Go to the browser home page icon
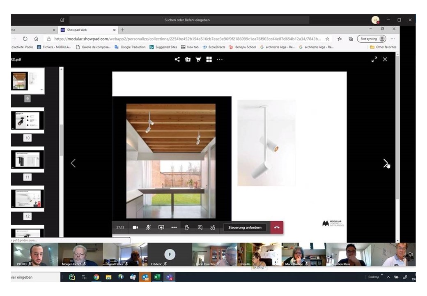This screenshot has height=296, width=427. [x=36, y=39]
